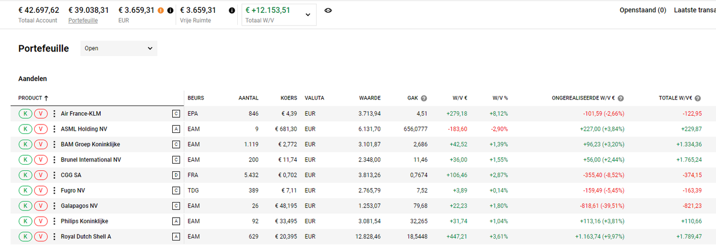Open the Totaal W/V dropdown
The width and height of the screenshot is (716, 249).
tap(279, 15)
